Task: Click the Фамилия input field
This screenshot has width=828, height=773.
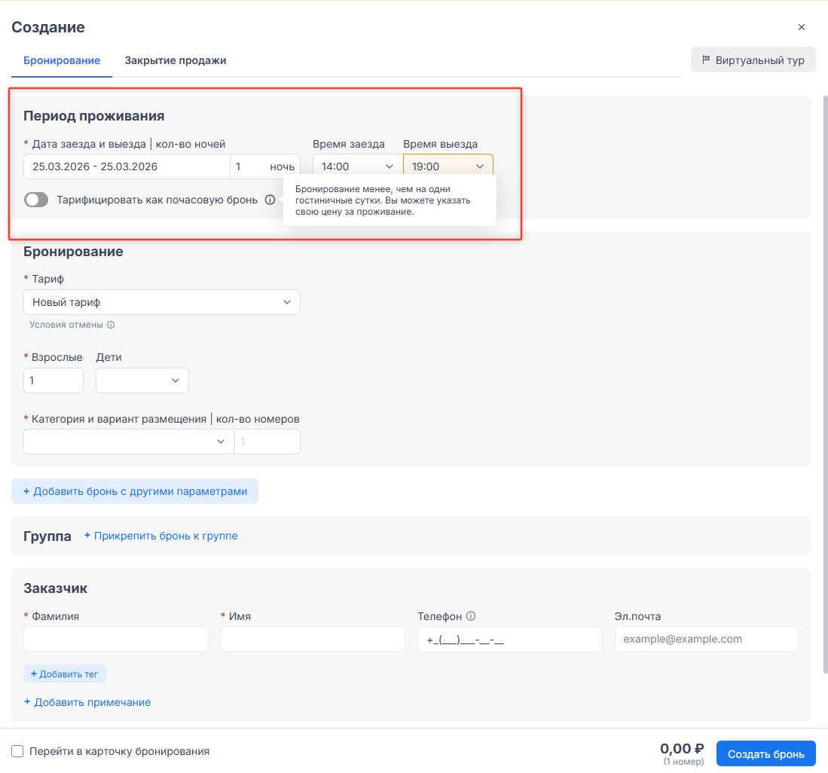Action: pos(116,639)
